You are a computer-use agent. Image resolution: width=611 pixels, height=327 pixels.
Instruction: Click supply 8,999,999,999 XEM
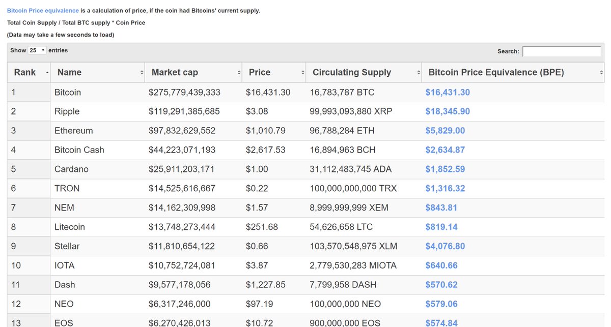pyautogui.click(x=349, y=207)
